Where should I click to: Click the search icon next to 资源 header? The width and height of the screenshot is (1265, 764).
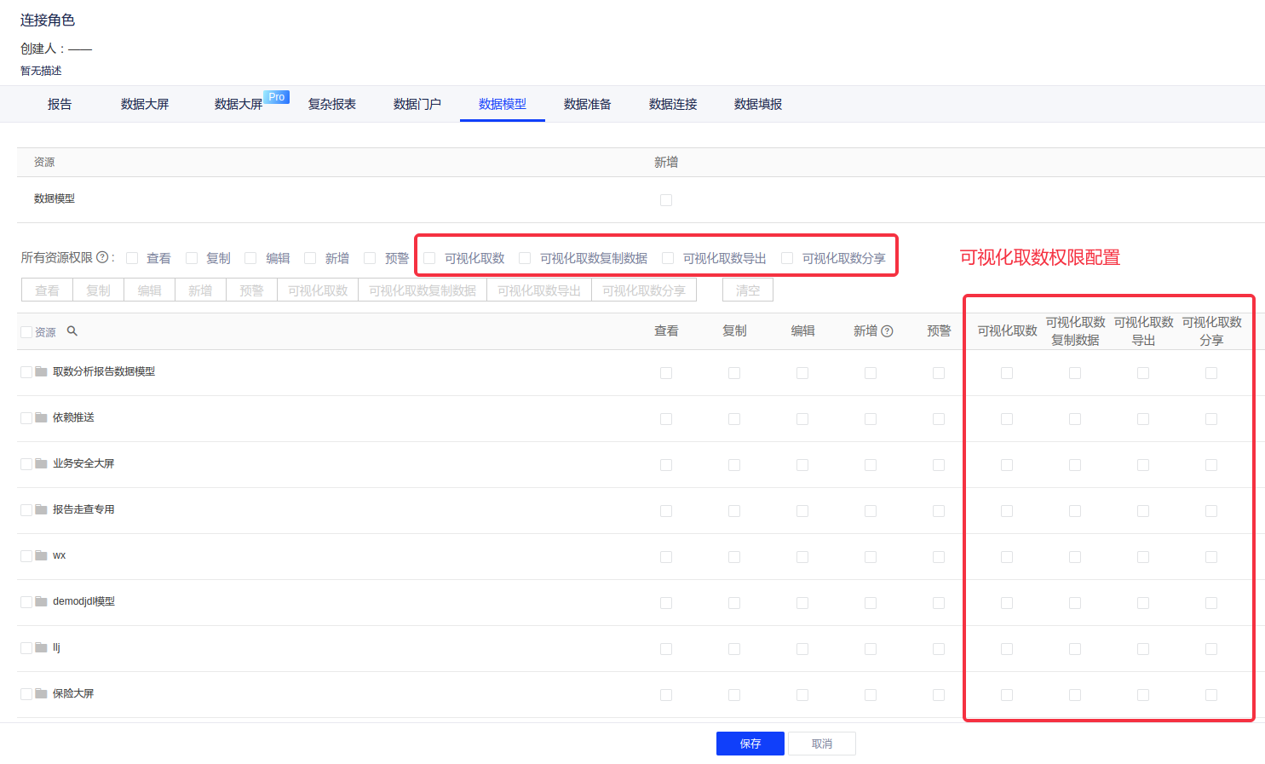tap(72, 331)
